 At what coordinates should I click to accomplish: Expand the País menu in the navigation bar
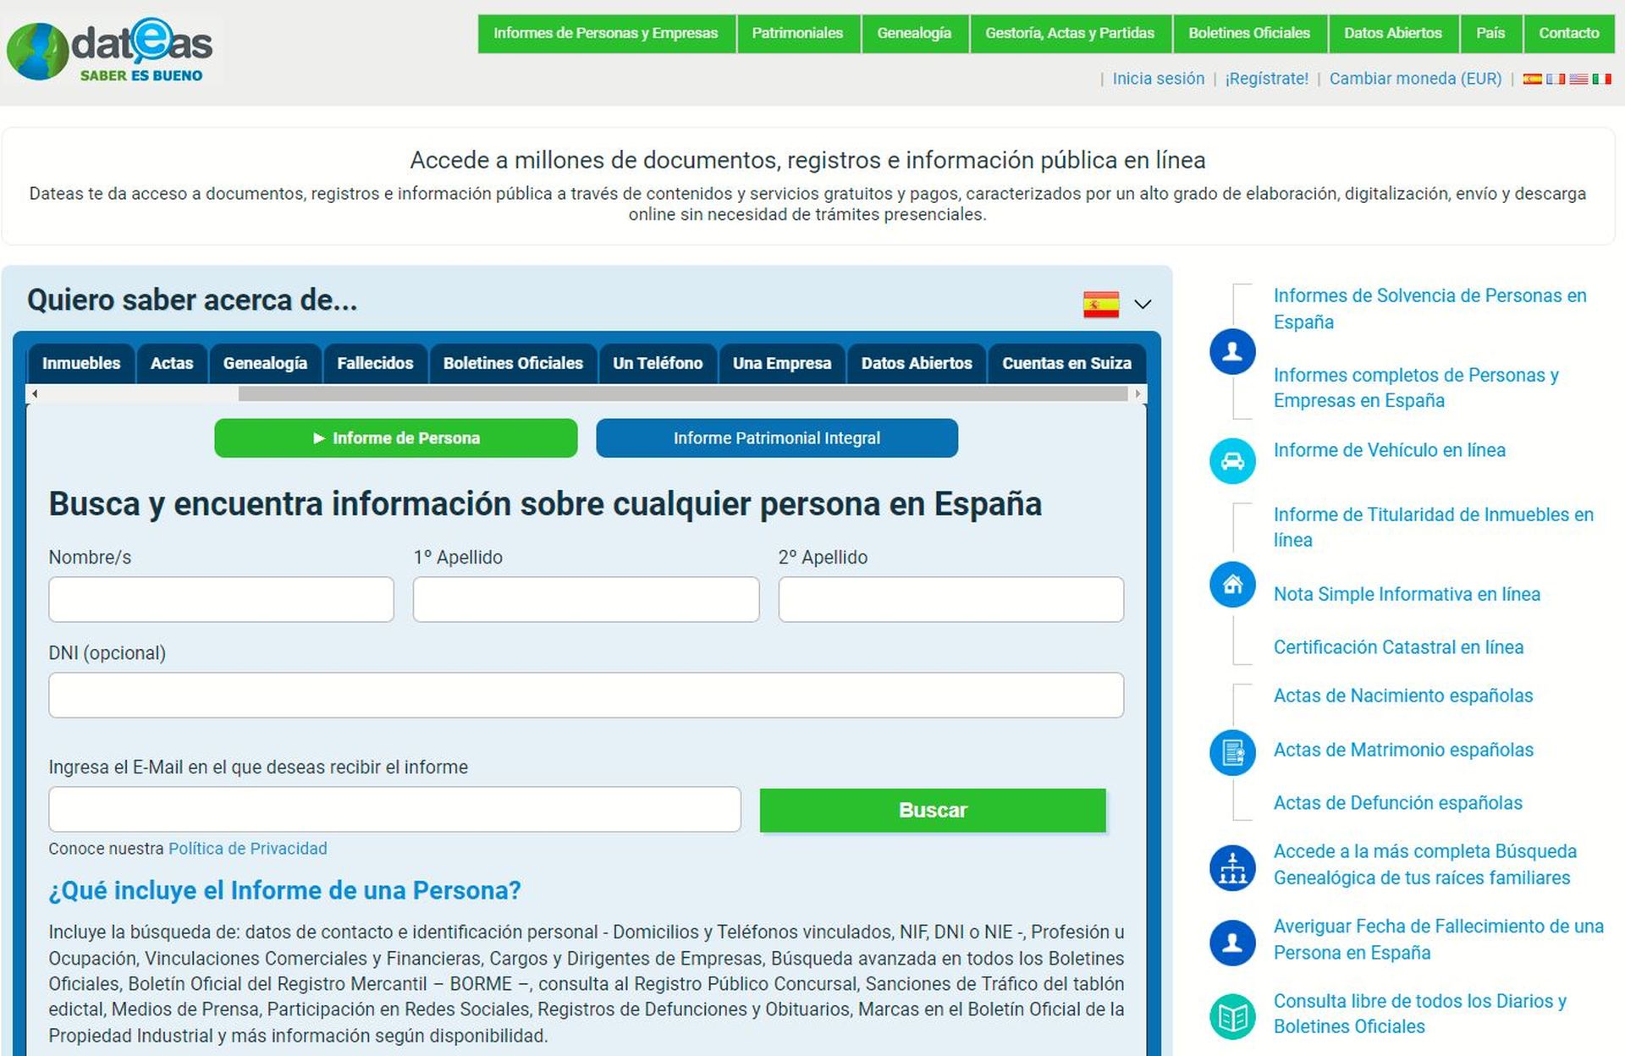(1491, 33)
